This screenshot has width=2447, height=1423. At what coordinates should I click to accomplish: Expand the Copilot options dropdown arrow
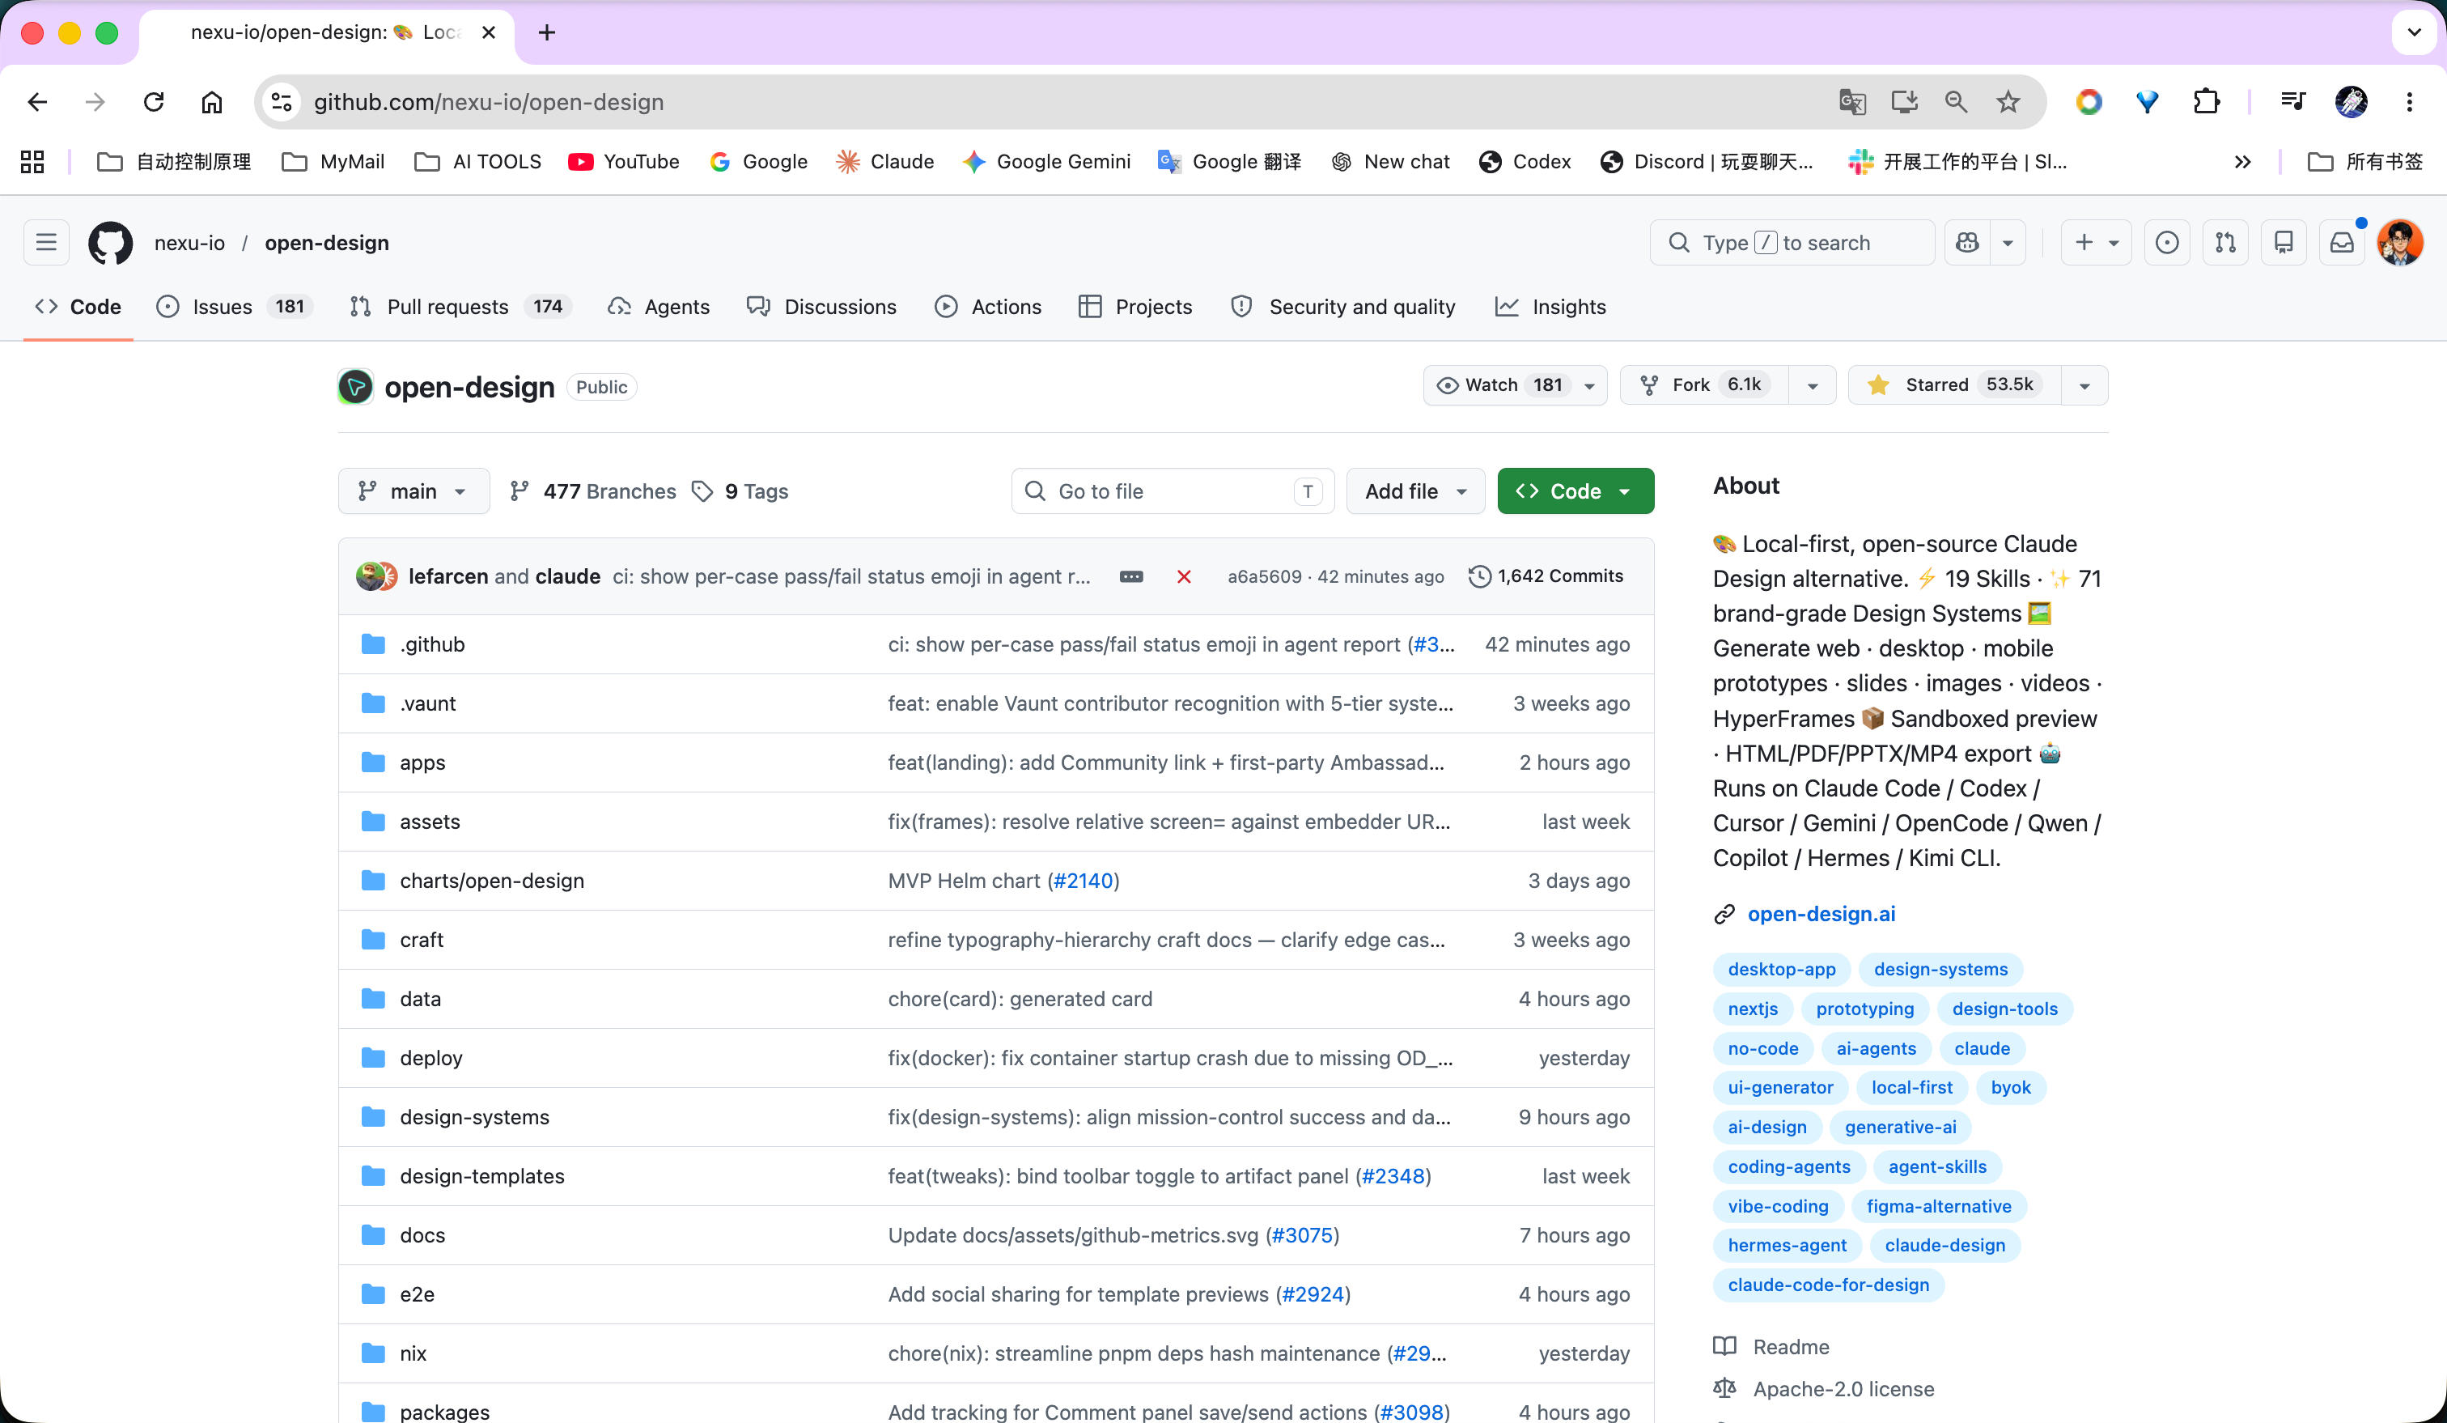pos(2008,243)
